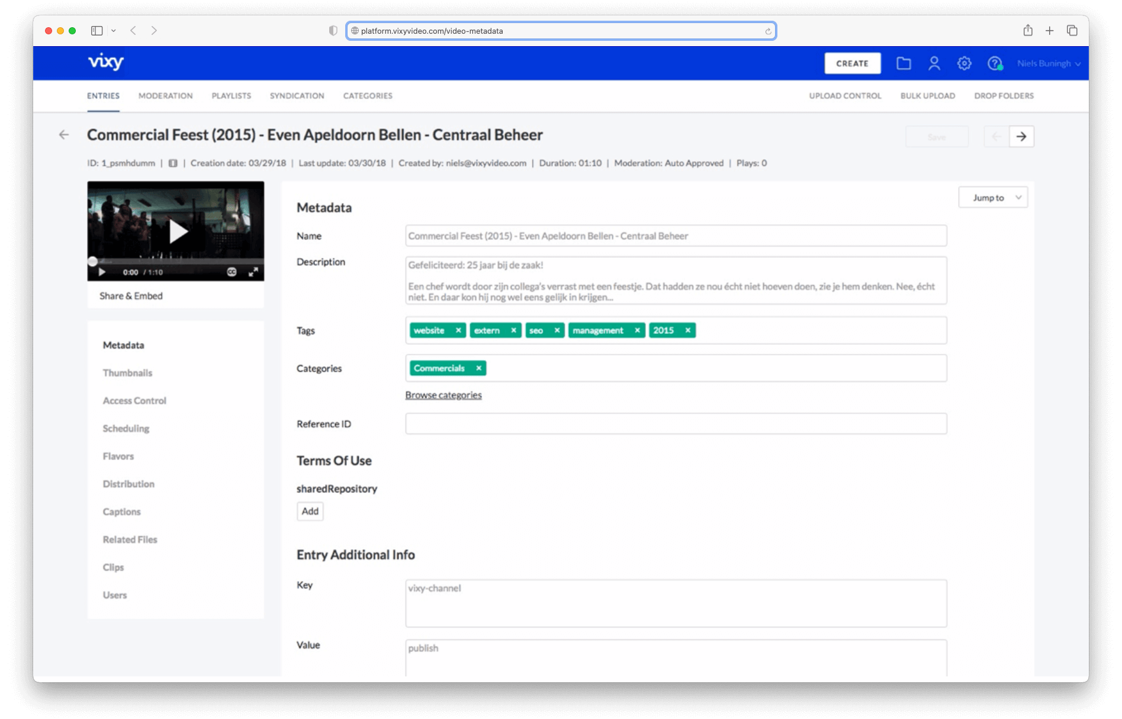The image size is (1122, 719).
Task: Click the vixy logo
Action: (x=105, y=62)
